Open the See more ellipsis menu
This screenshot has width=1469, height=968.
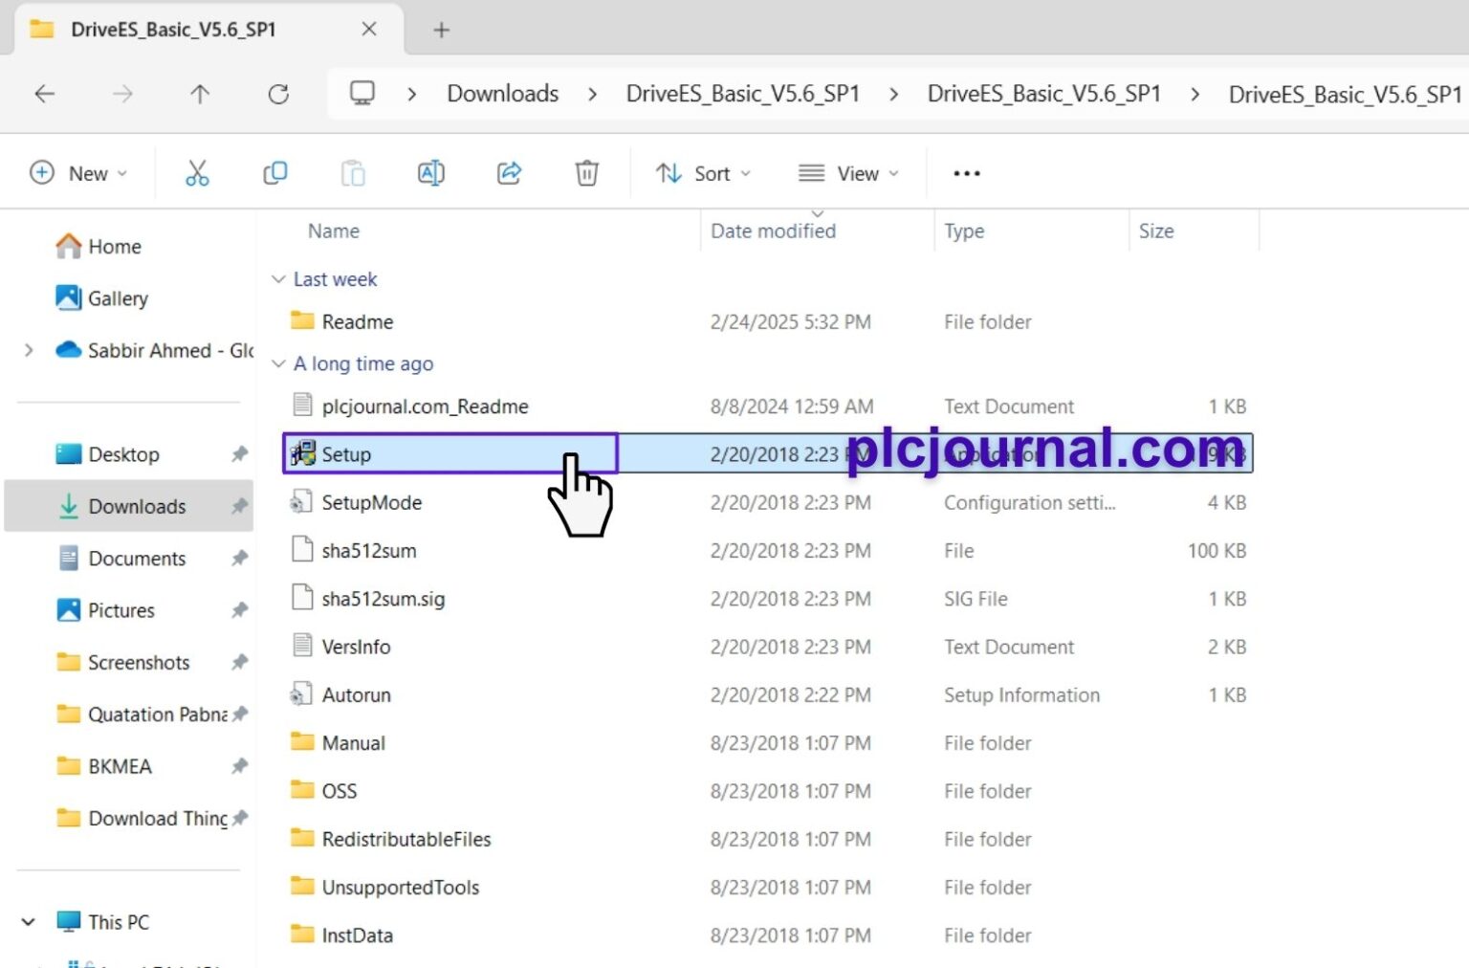967,173
